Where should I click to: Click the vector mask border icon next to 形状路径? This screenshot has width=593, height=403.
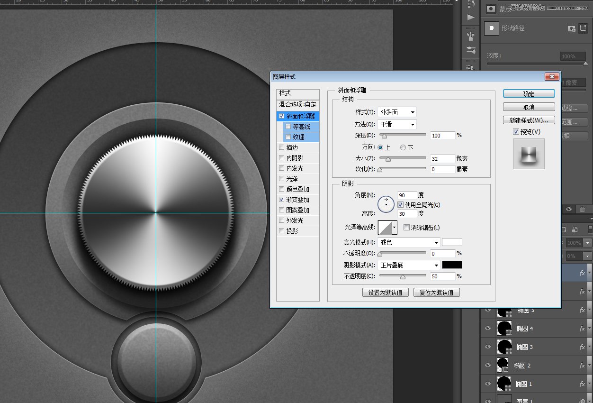[x=583, y=29]
